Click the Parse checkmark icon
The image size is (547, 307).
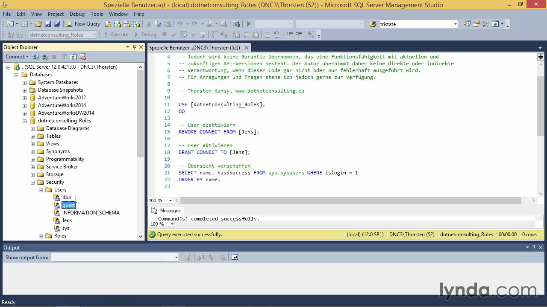click(174, 35)
